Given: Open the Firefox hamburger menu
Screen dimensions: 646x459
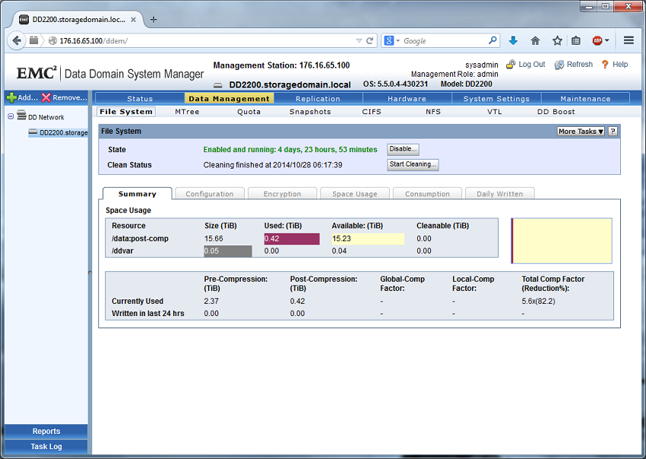Looking at the screenshot, I should point(629,40).
